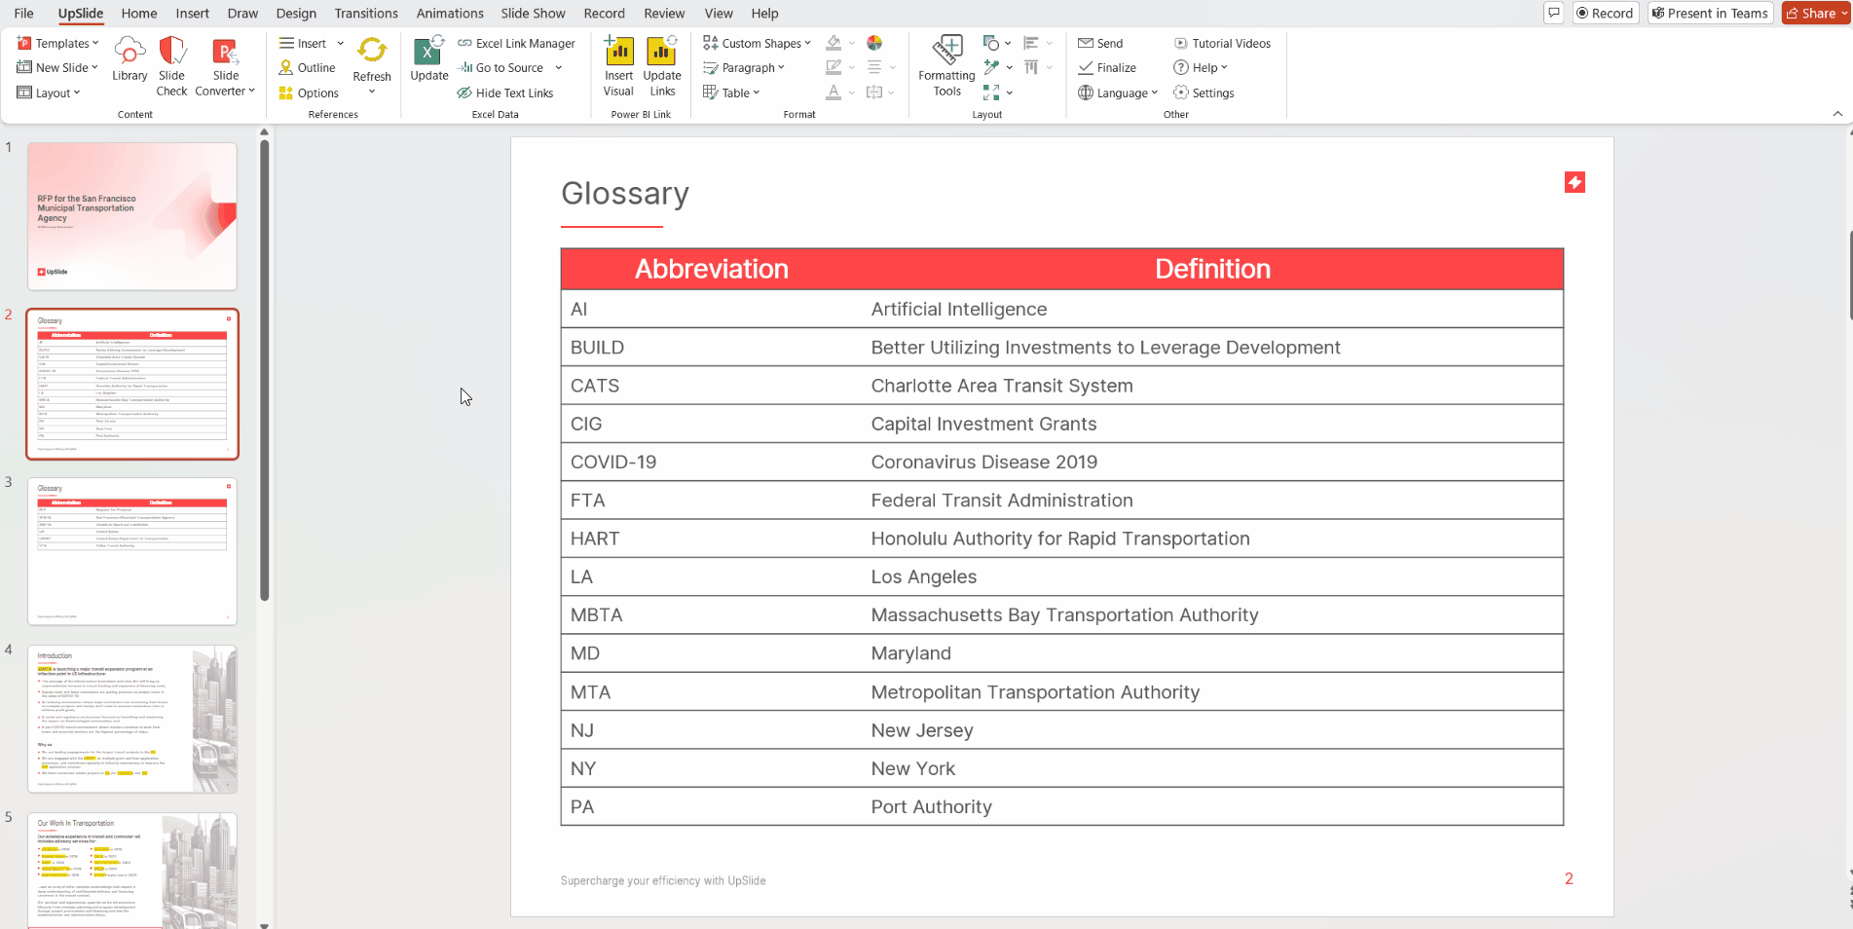Viewport: 1853px width, 929px height.
Task: Open Formatting Tools
Action: point(946,66)
